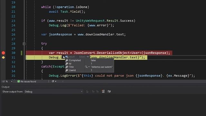Click the await keyword on line 21

tap(54, 12)
